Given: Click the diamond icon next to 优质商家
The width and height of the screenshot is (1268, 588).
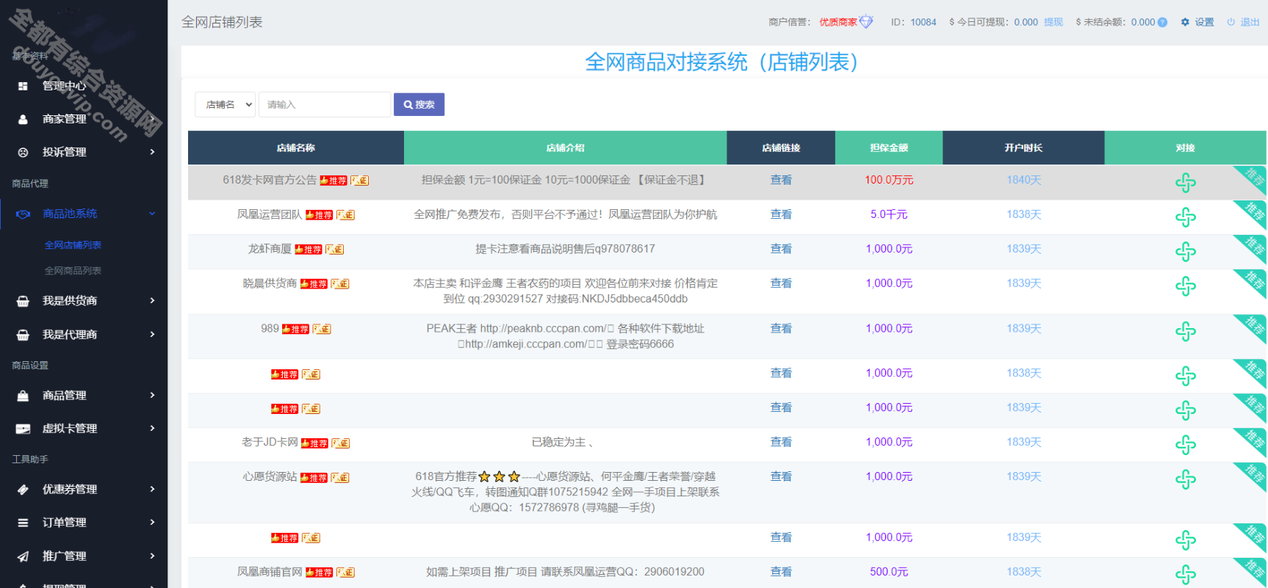Looking at the screenshot, I should [866, 21].
